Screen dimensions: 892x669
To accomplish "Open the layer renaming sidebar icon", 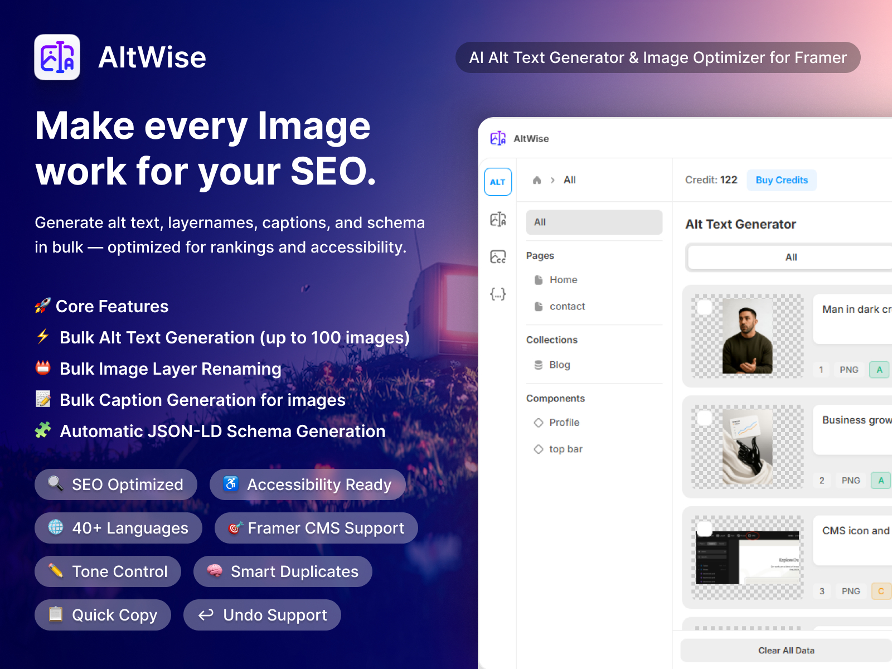I will [x=498, y=219].
